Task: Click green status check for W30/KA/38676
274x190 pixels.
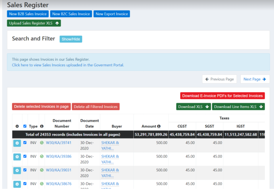Action: [42, 184]
